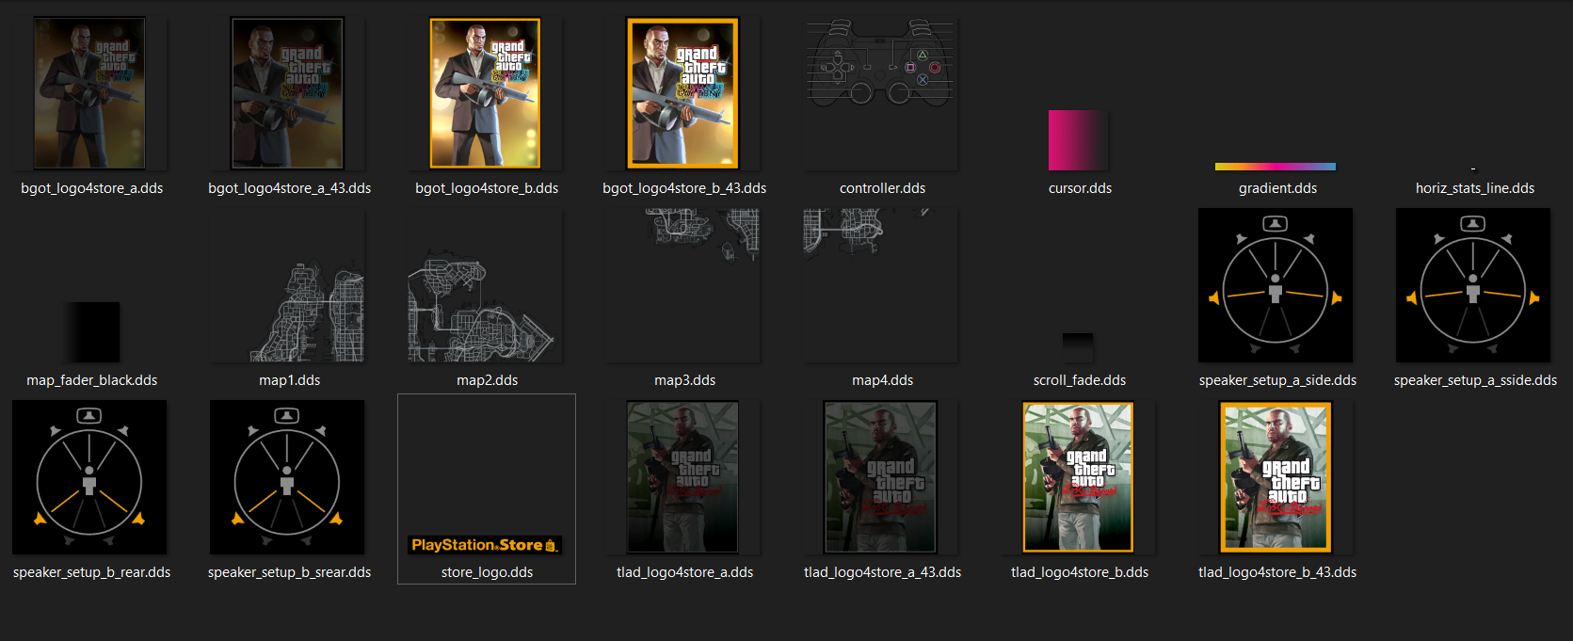This screenshot has height=641, width=1573.
Task: Select speaker_setup_b_rear.dds speaker diagram icon
Action: click(89, 477)
